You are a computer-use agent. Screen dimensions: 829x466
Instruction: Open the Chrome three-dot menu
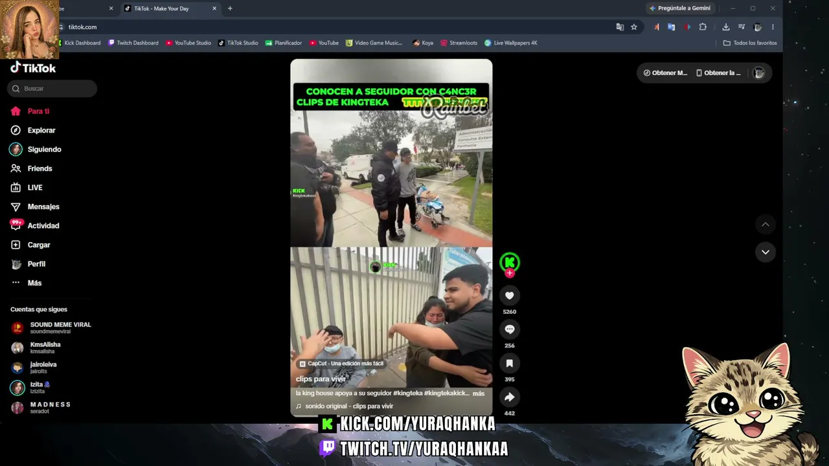click(x=773, y=27)
